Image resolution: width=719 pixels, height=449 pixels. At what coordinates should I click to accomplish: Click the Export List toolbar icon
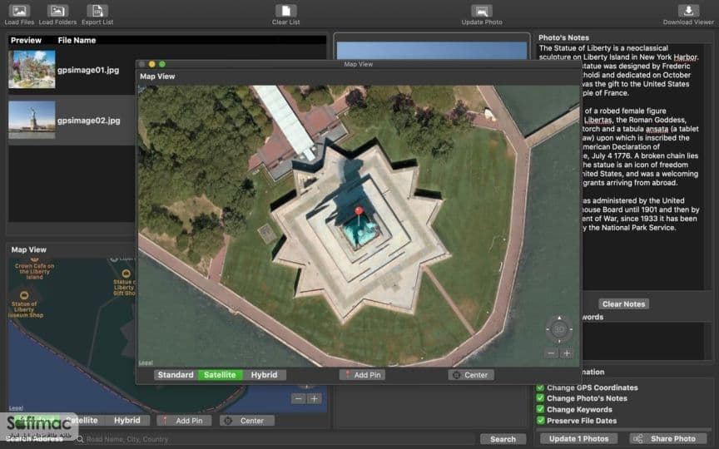click(x=97, y=11)
